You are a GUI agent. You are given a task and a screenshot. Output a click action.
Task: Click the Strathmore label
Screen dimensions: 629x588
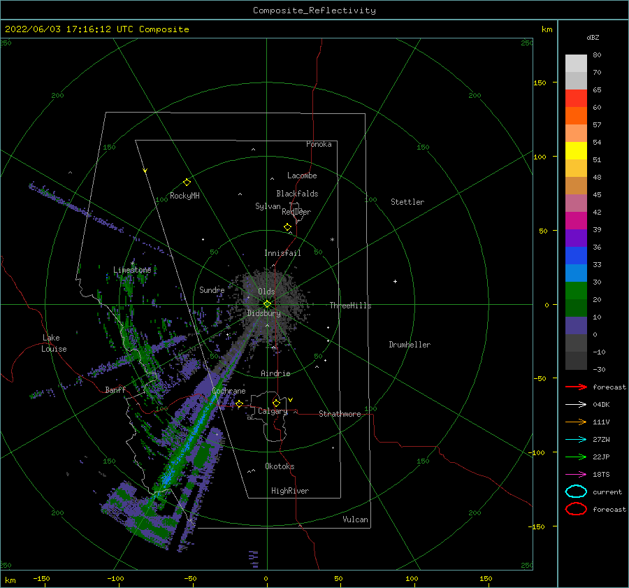point(340,414)
